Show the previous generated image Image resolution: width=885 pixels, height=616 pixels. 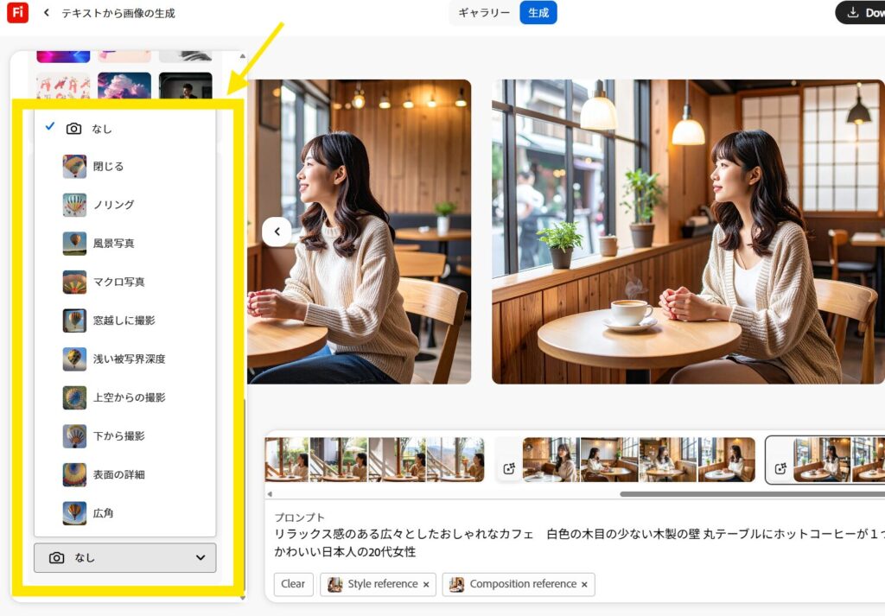[277, 232]
